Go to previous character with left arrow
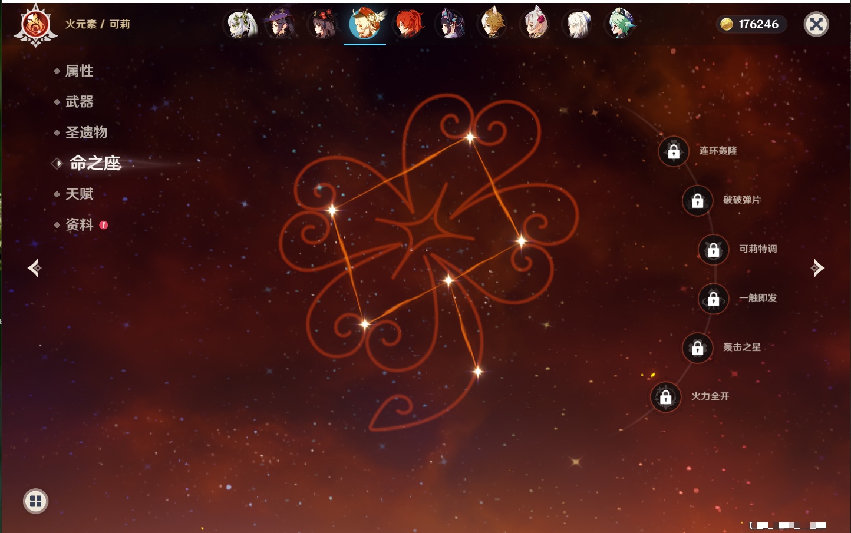This screenshot has width=851, height=533. 34,268
